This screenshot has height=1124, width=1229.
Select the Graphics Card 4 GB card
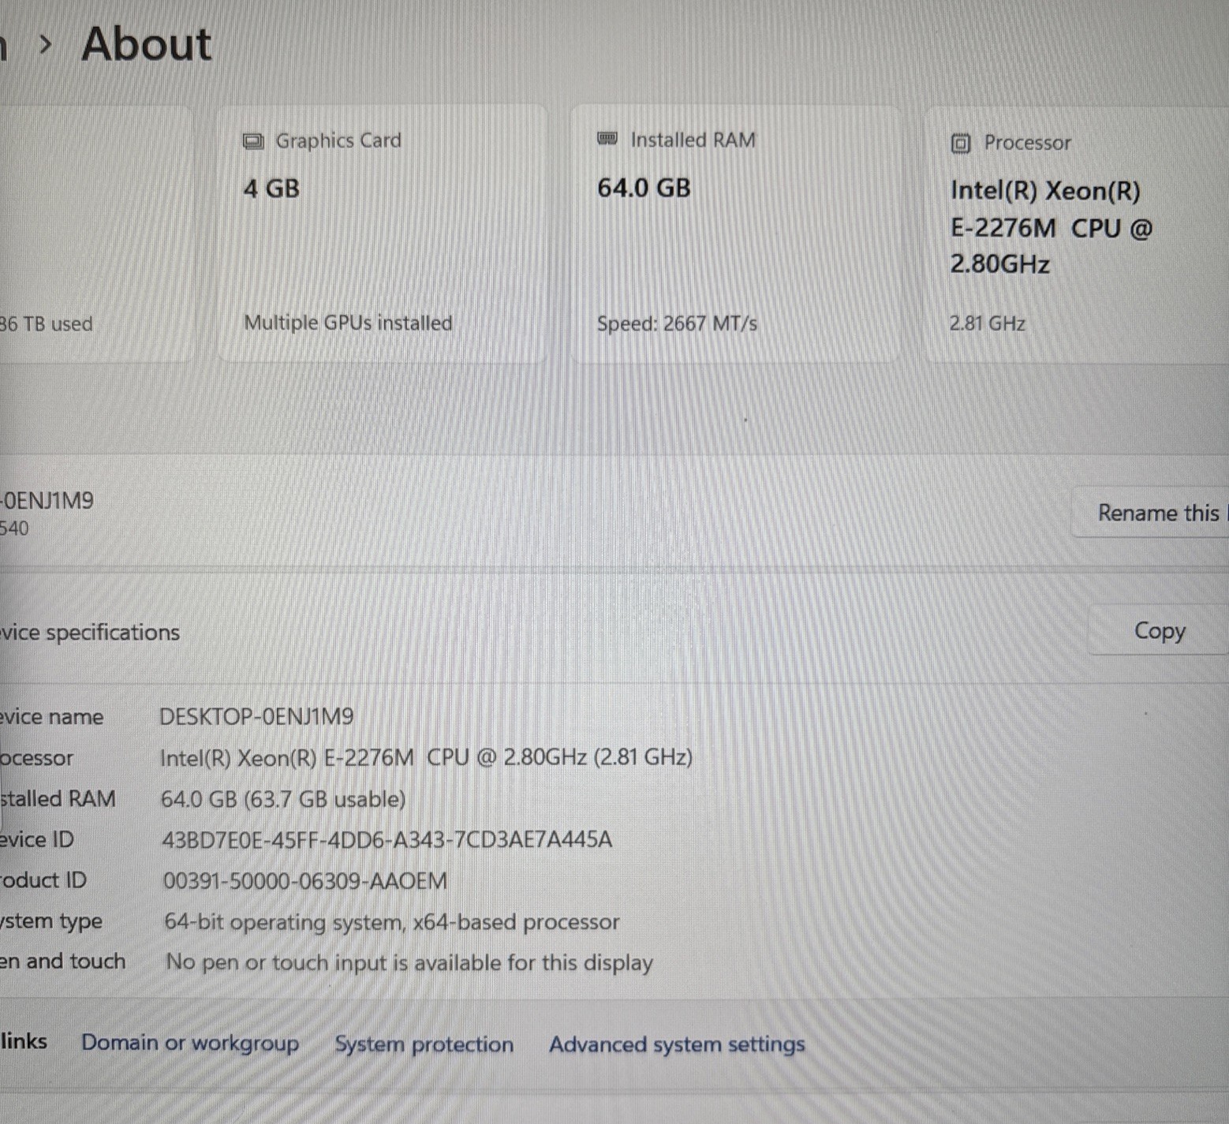pyautogui.click(x=382, y=233)
